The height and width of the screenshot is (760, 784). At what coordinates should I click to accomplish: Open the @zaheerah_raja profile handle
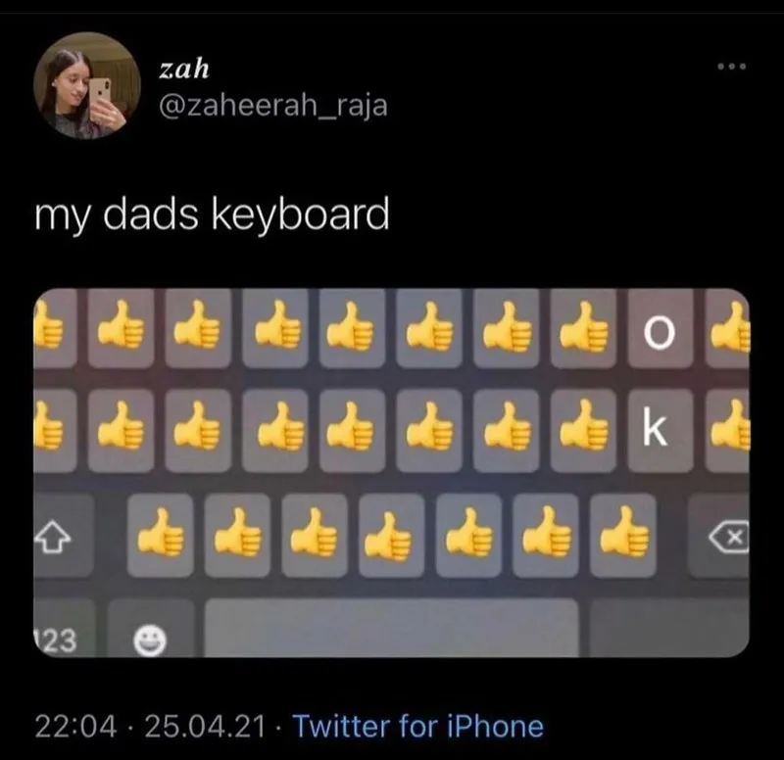tap(273, 106)
